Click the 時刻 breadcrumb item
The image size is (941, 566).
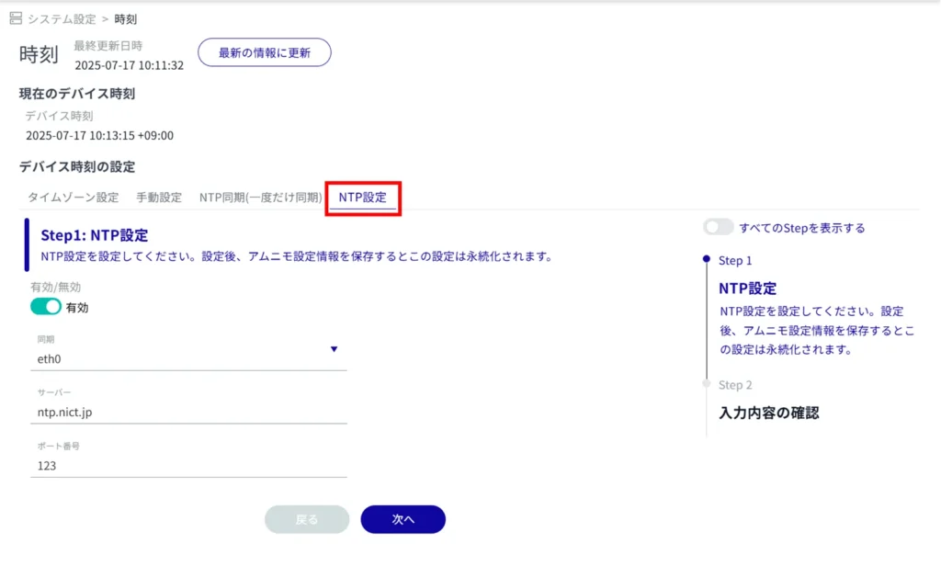point(126,19)
